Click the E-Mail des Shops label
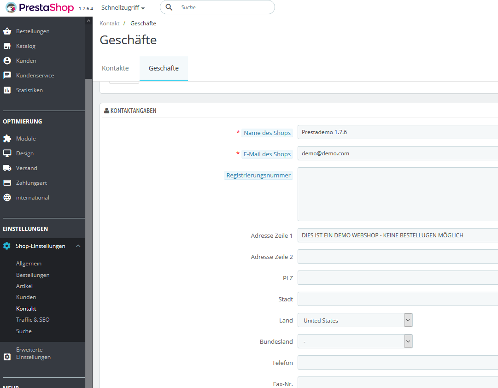The image size is (498, 388). [267, 154]
